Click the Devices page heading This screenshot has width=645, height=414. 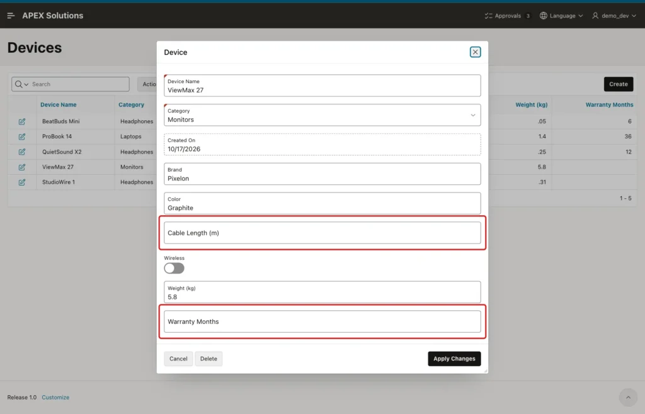(35, 48)
